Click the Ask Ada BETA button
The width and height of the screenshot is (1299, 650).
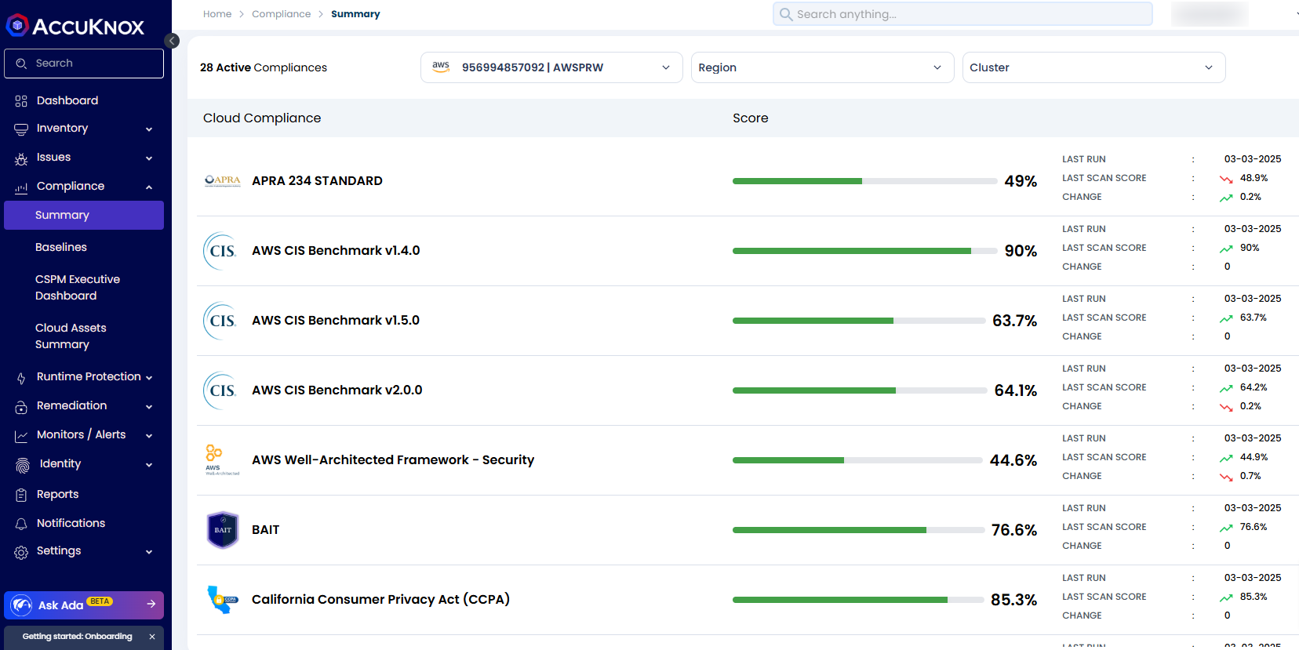[84, 605]
